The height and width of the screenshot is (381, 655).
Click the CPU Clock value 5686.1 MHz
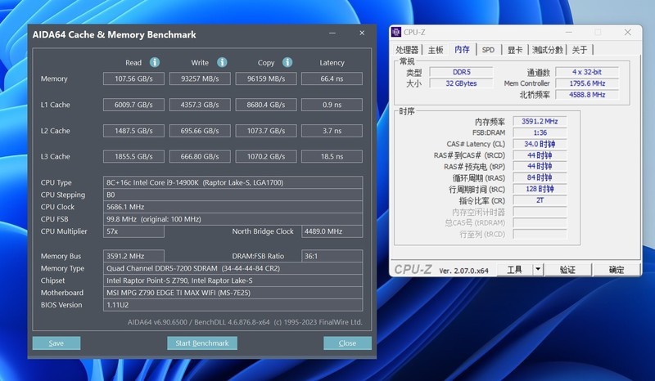pos(233,207)
